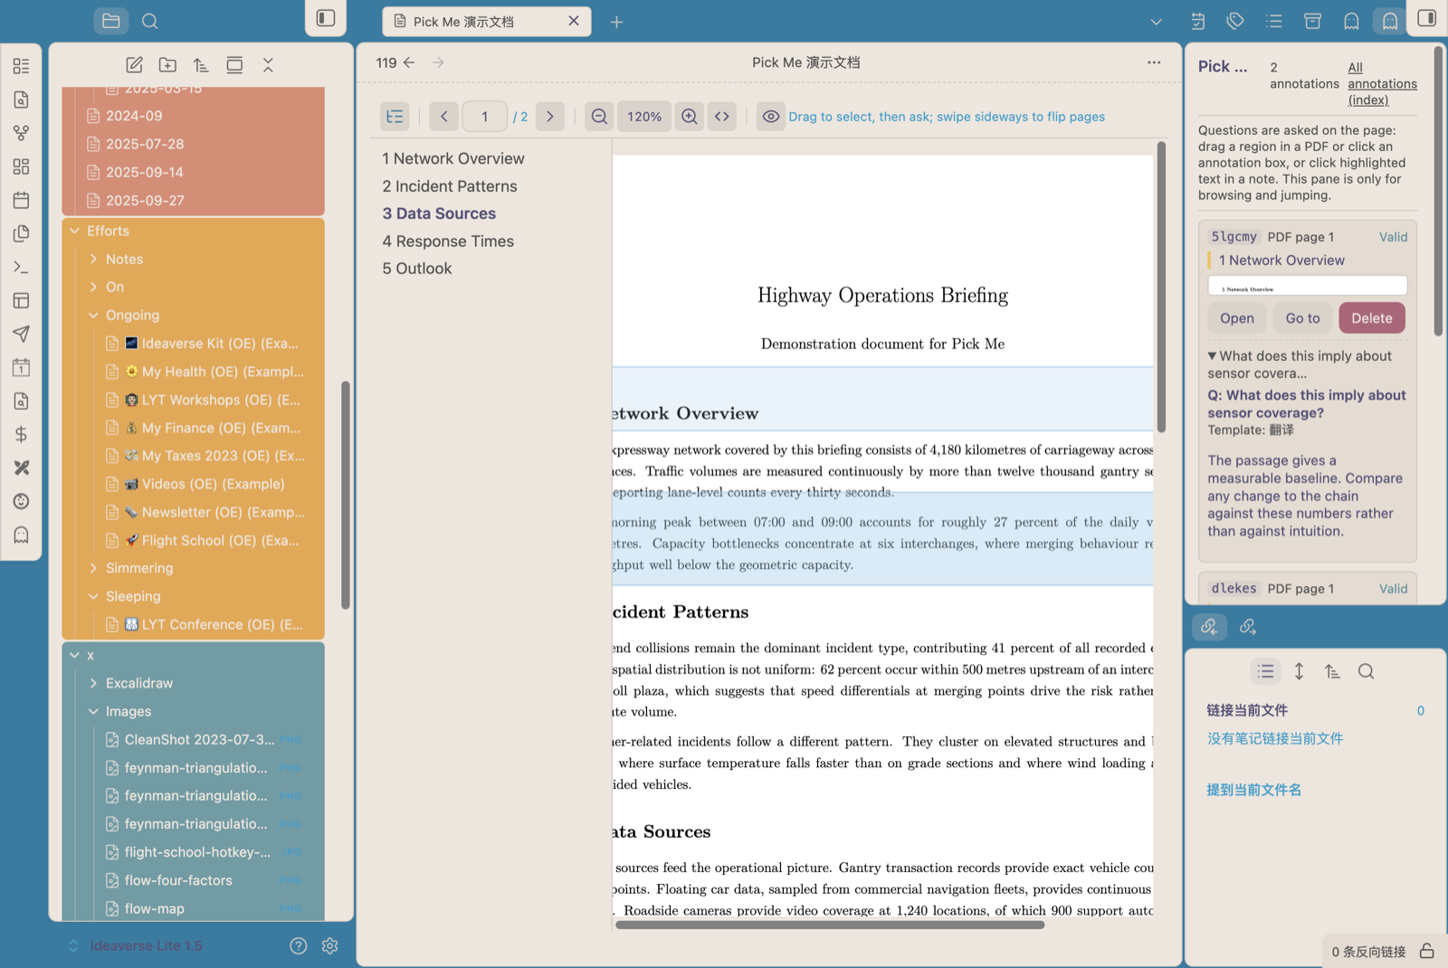
Task: Expand the Notes folder
Action: [x=93, y=259]
